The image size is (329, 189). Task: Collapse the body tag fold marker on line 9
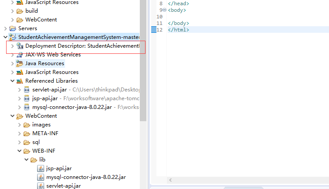[164, 10]
